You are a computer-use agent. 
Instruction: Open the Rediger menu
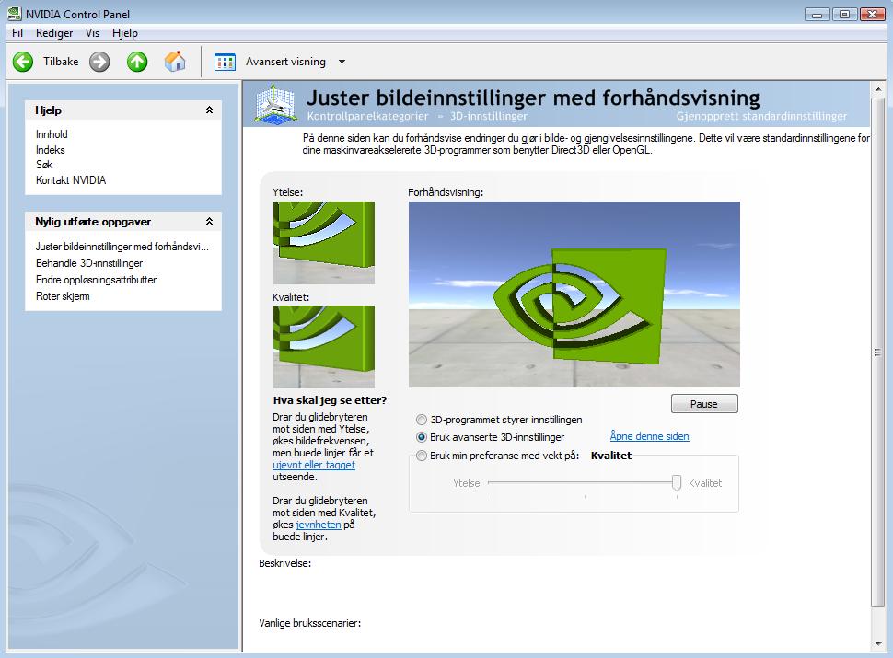point(54,33)
